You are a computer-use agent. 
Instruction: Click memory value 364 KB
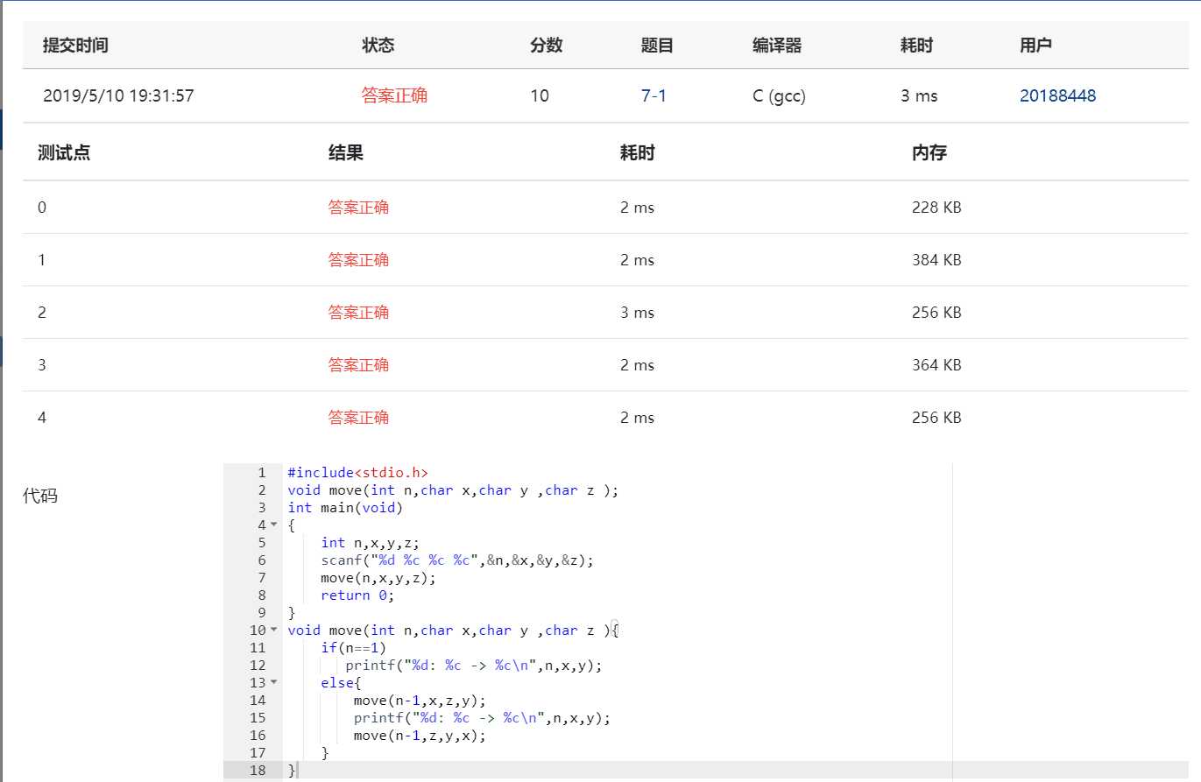(x=936, y=365)
